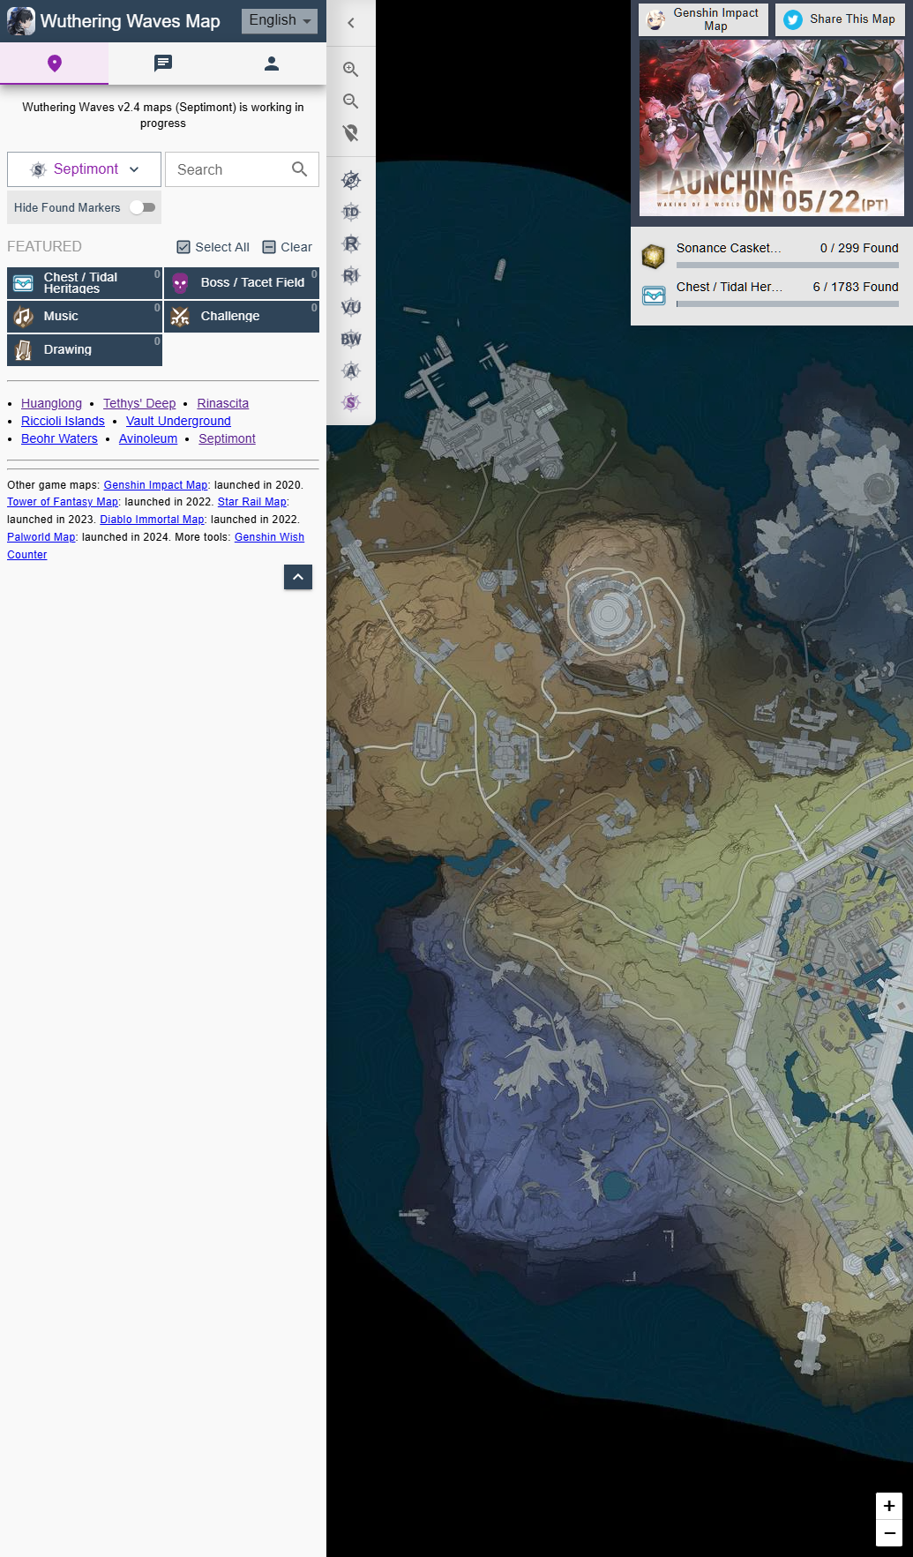Open the Tethys' Deep map link

(x=139, y=403)
